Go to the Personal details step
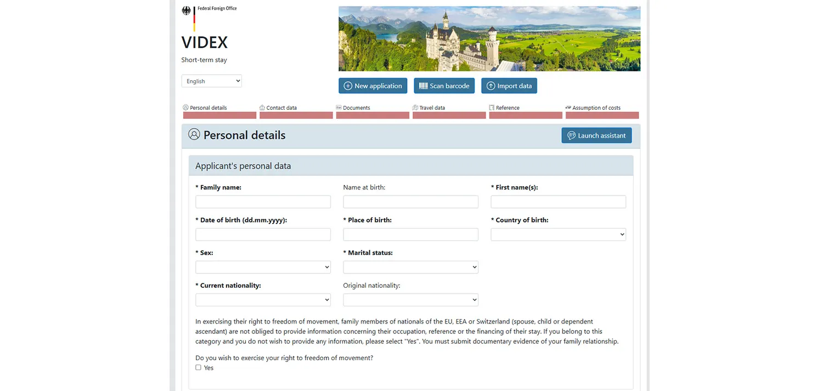This screenshot has height=391, width=823. 219,111
